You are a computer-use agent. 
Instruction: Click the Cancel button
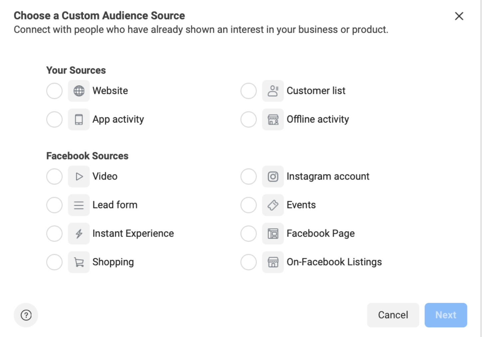coord(393,315)
